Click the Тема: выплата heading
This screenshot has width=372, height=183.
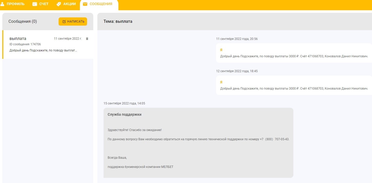coord(118,21)
